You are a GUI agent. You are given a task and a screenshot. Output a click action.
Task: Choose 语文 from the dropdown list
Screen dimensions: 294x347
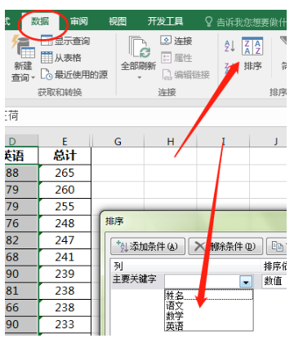208,305
